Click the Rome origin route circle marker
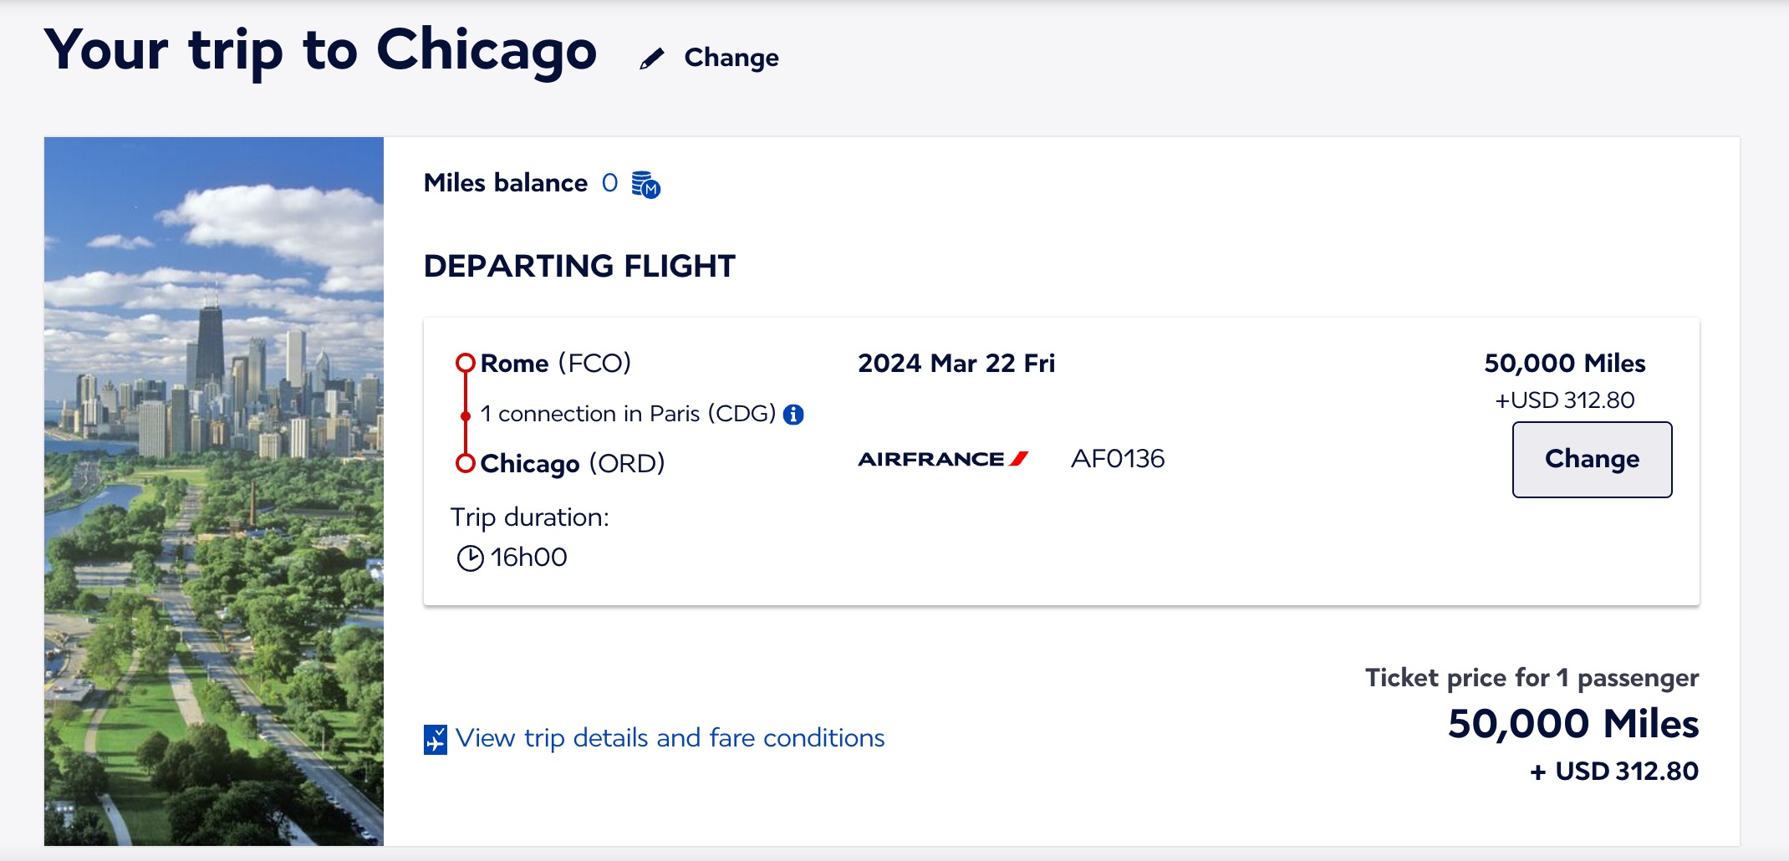 [466, 361]
